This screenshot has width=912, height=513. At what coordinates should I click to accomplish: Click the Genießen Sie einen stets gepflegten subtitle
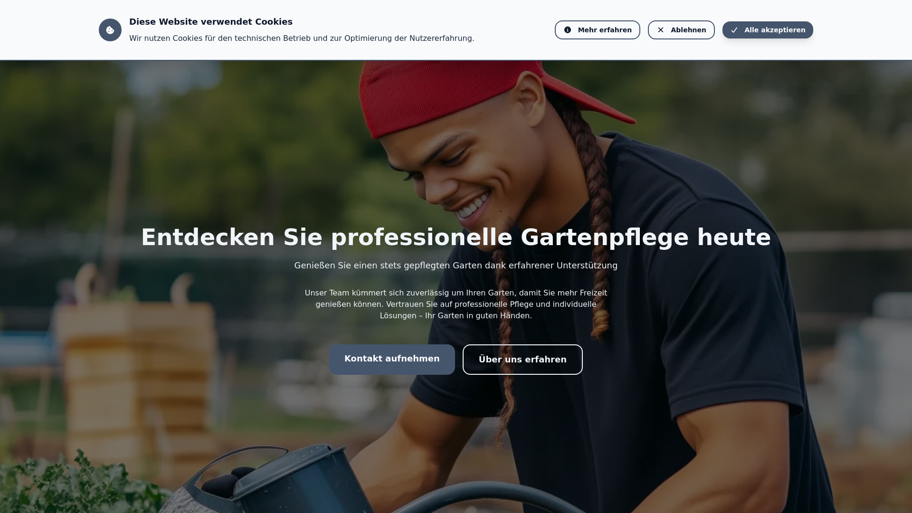tap(456, 266)
